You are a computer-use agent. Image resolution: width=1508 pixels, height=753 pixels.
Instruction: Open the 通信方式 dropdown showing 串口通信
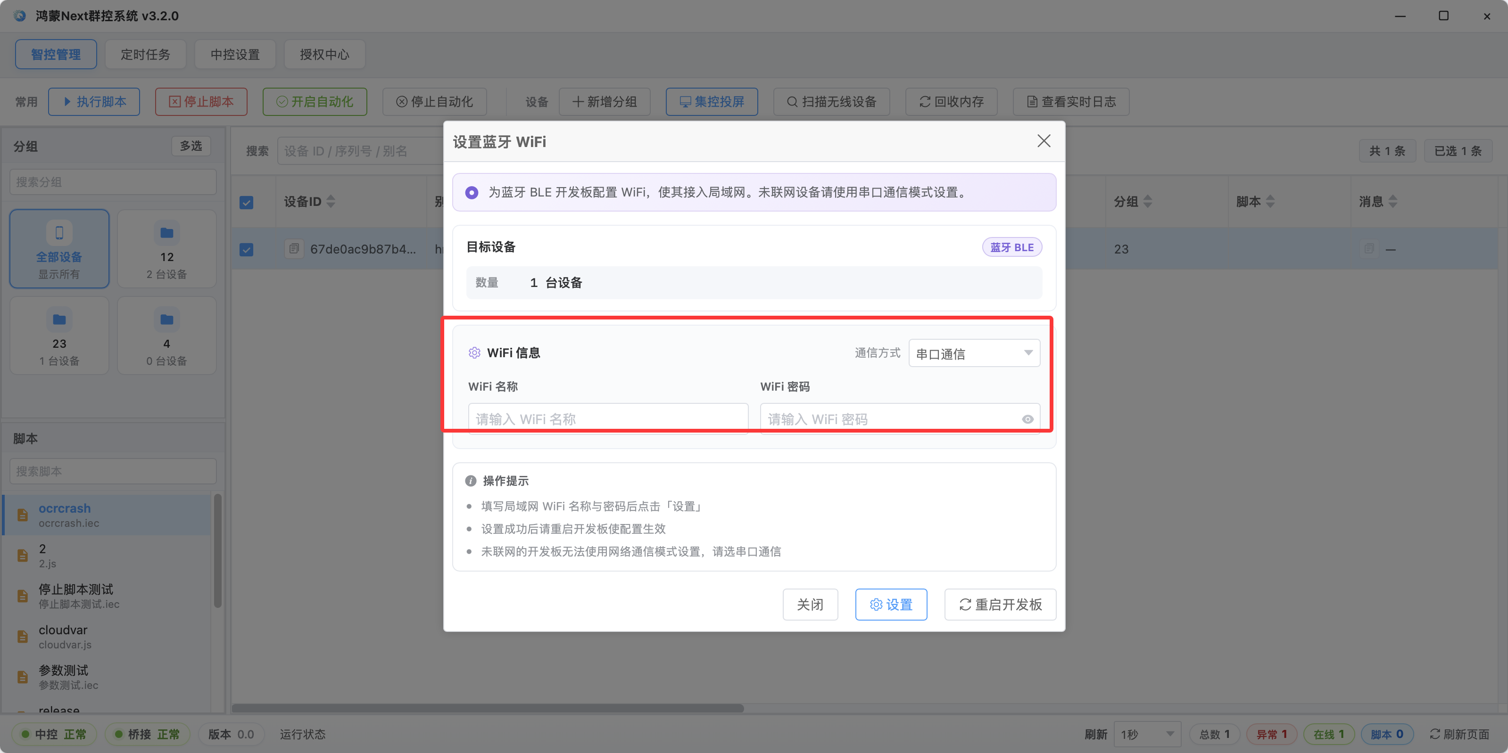pyautogui.click(x=974, y=353)
